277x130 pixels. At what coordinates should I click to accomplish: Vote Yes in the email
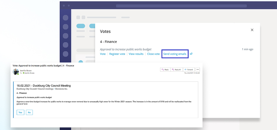click(x=20, y=112)
